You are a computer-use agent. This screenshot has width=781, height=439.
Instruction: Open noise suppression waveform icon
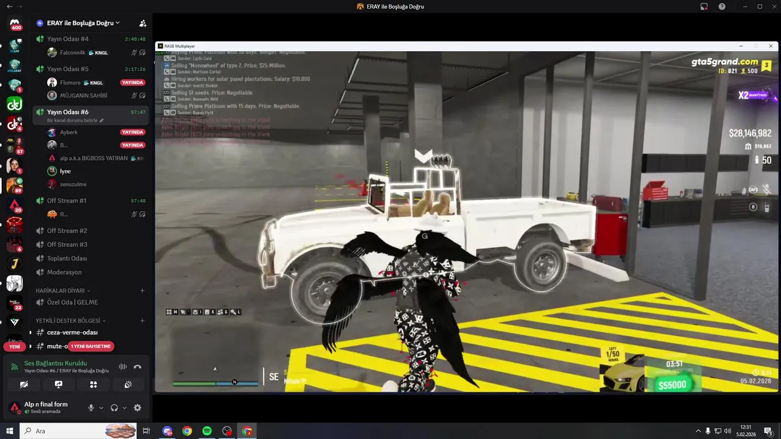tap(123, 366)
